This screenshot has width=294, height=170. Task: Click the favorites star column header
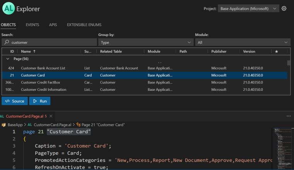[x=276, y=51]
